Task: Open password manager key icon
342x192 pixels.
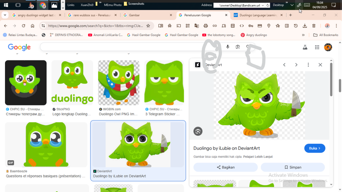Action: click(x=251, y=26)
